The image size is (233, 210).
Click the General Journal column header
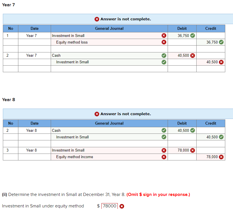(x=109, y=28)
